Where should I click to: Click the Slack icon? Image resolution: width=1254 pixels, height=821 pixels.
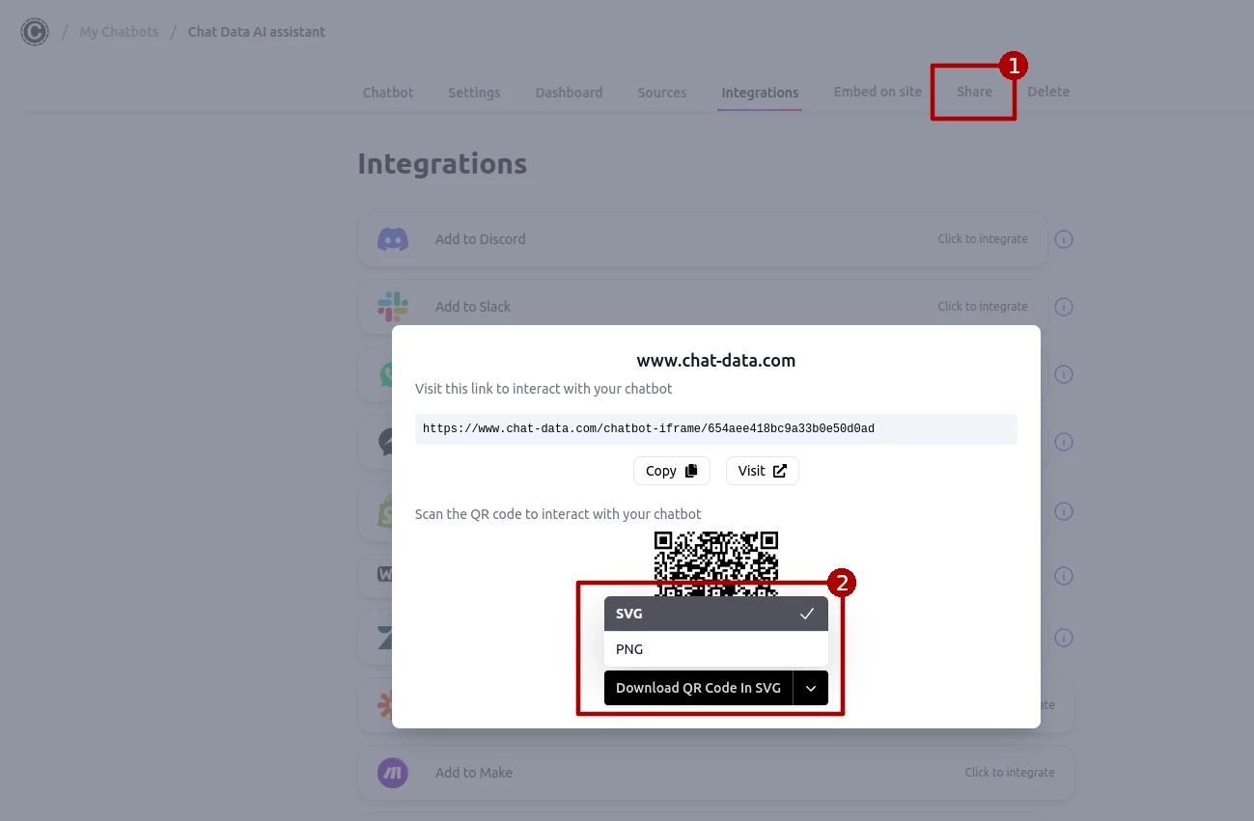point(393,307)
